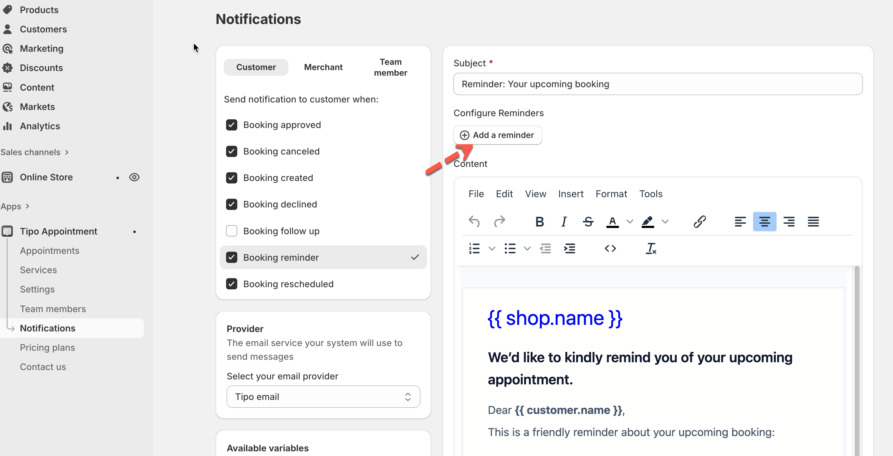Image resolution: width=893 pixels, height=456 pixels.
Task: Click the Add a reminder button
Action: tap(497, 135)
